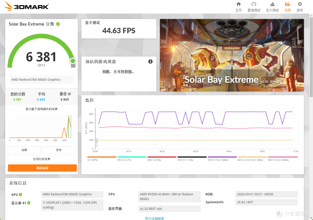Screen dimensions: 313x220
Task: Toggle the GPU 内存时钟频率 yellow legend
Action: 252,159
